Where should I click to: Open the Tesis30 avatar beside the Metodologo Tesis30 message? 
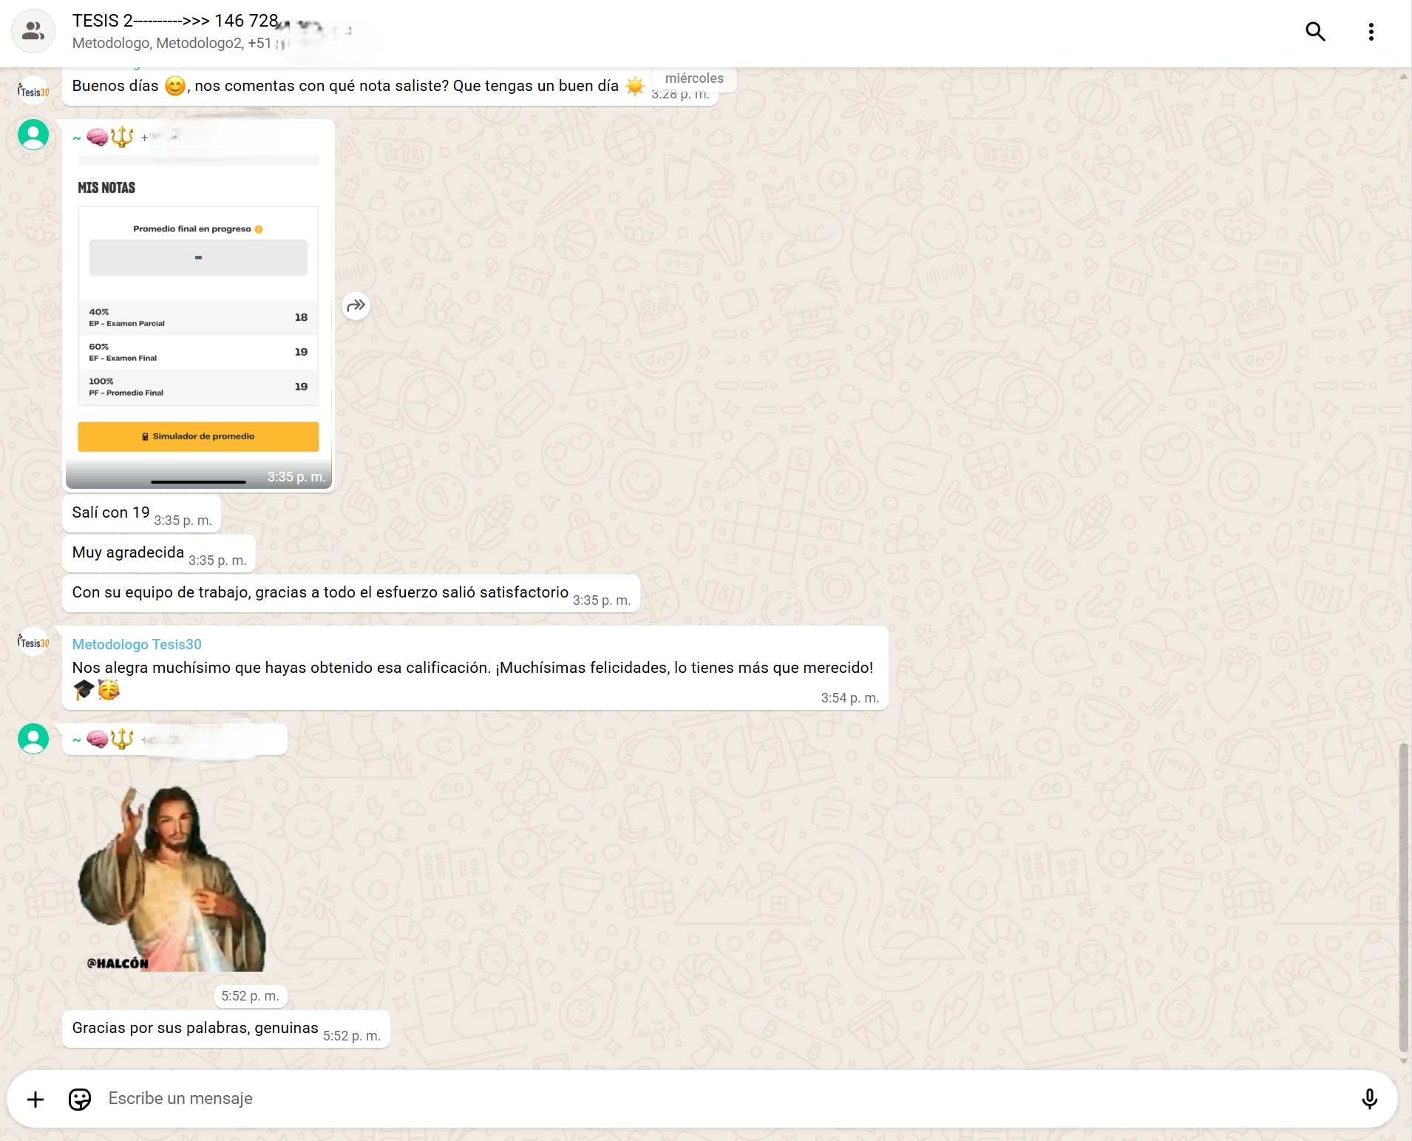pyautogui.click(x=33, y=641)
